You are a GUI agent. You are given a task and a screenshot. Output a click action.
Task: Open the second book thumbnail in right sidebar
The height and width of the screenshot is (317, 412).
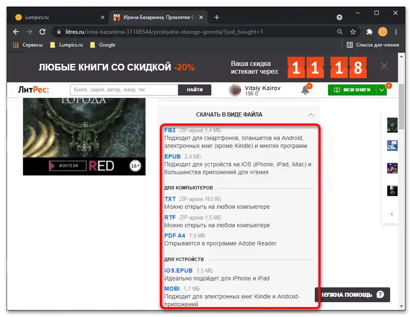(x=392, y=145)
